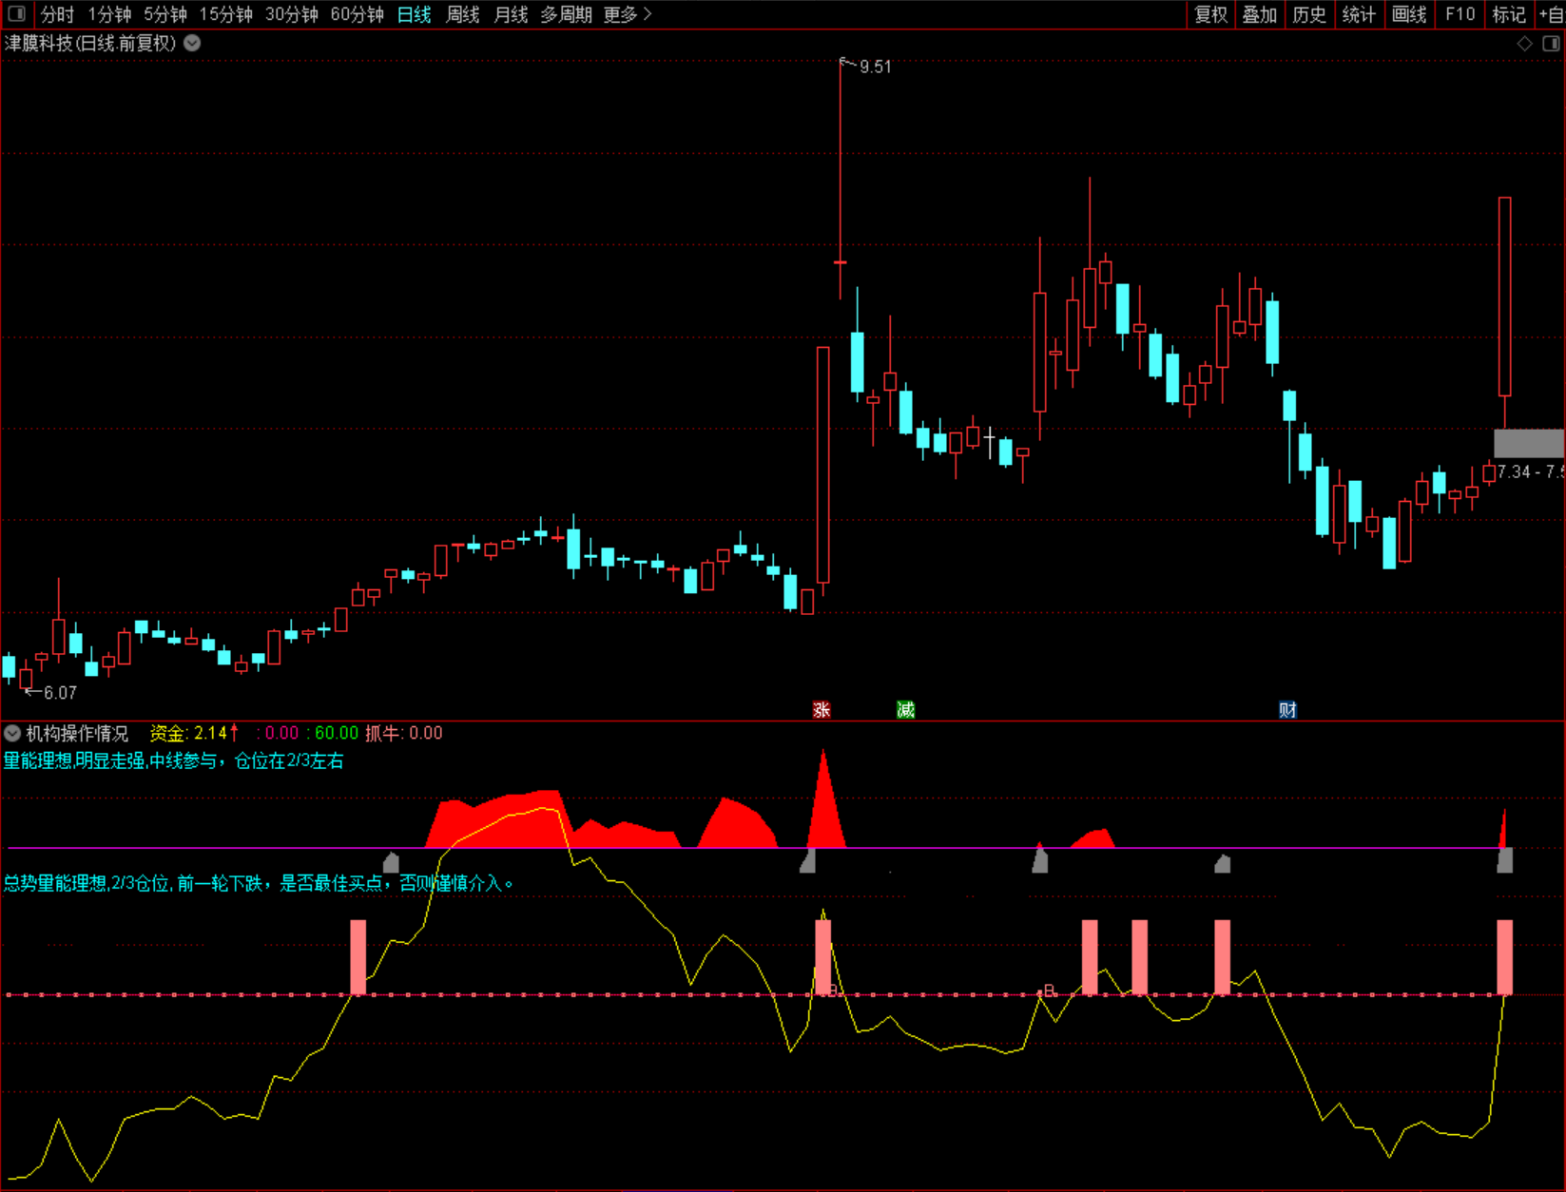Click the 7.34 price range label
The height and width of the screenshot is (1192, 1566).
1531,471
